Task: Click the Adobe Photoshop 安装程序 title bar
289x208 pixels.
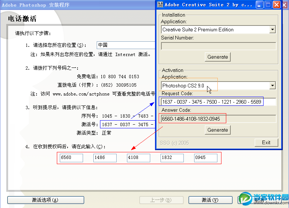Action: point(78,5)
